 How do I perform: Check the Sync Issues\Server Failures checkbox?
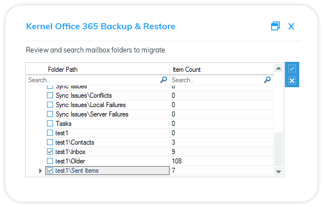[x=50, y=114]
